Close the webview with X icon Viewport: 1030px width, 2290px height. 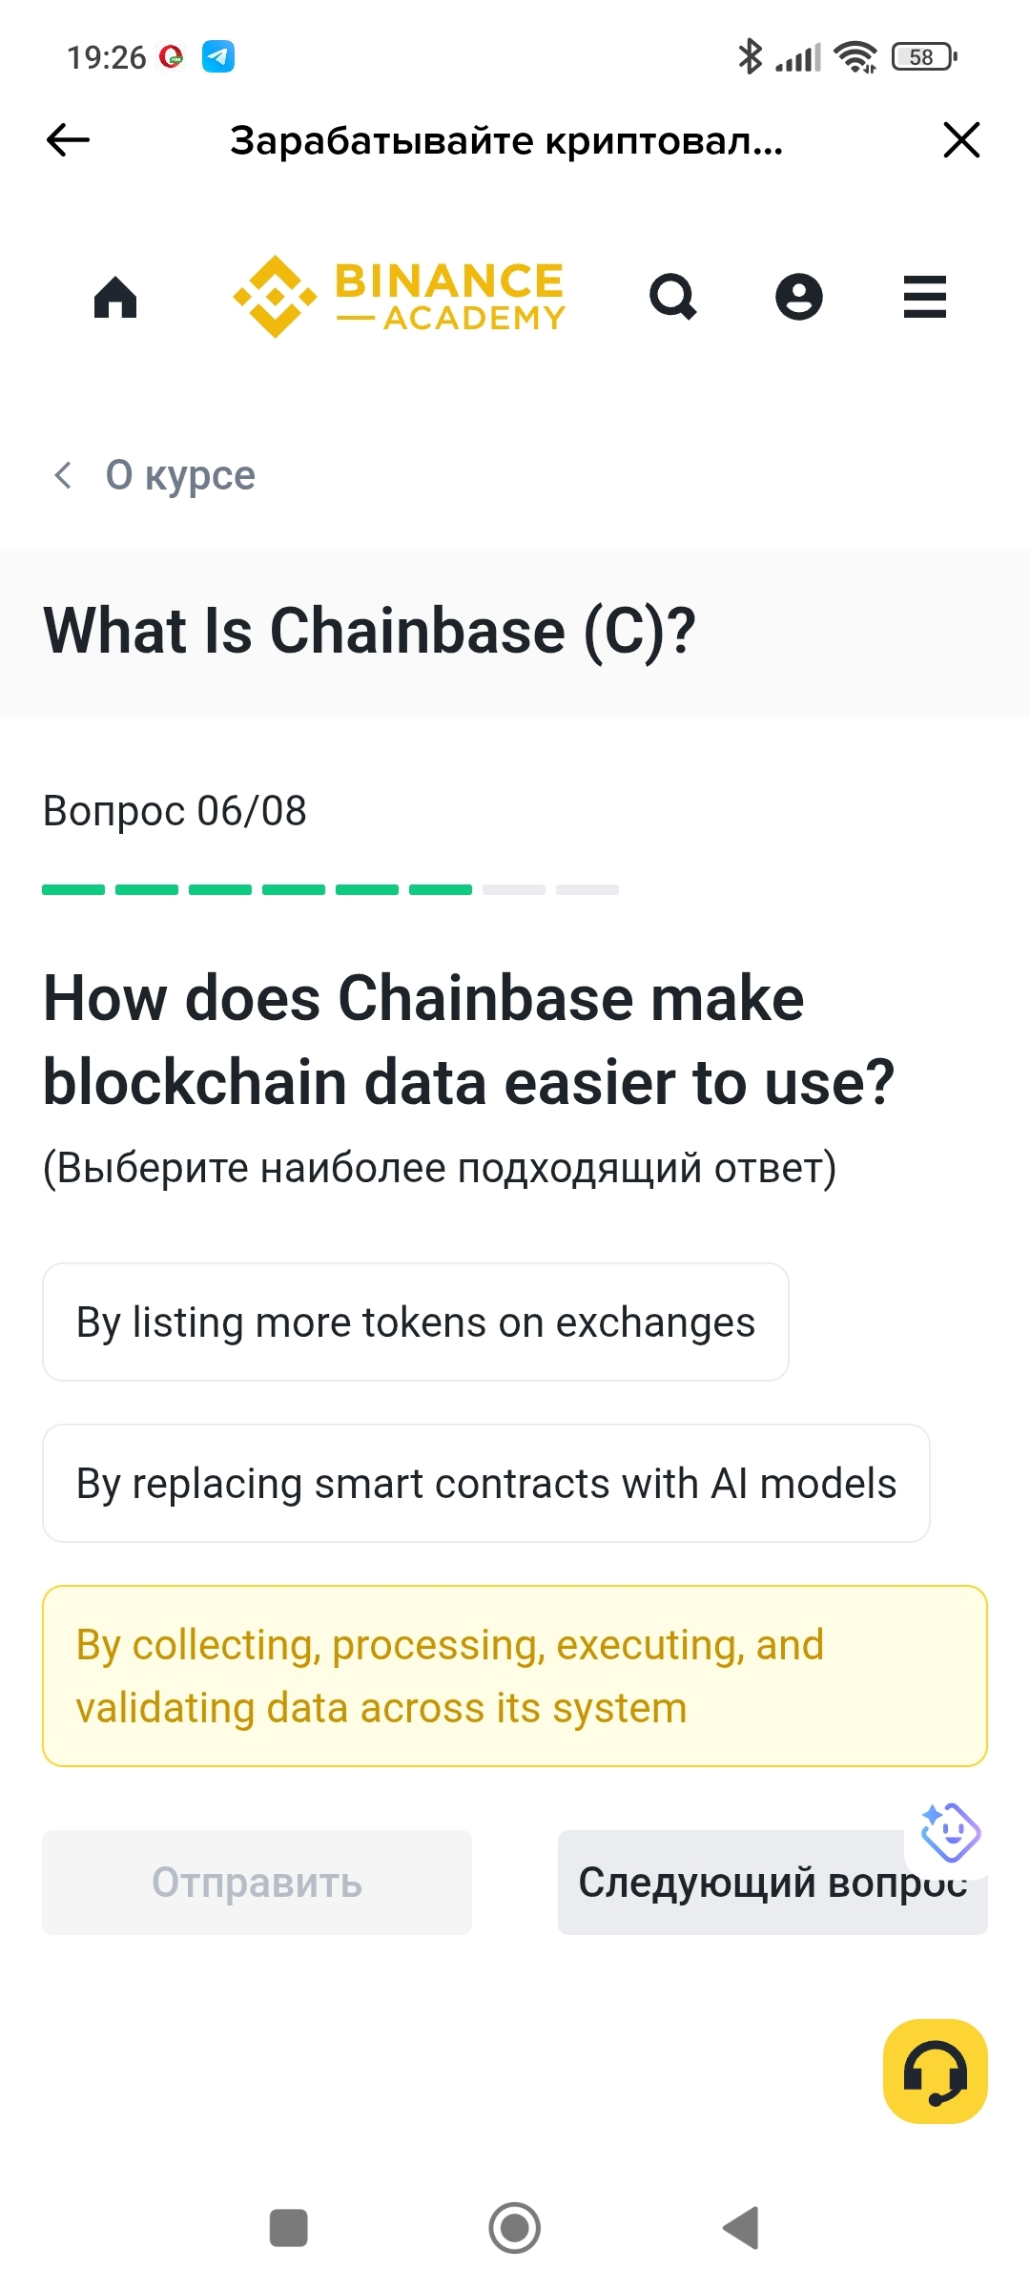[x=960, y=140]
